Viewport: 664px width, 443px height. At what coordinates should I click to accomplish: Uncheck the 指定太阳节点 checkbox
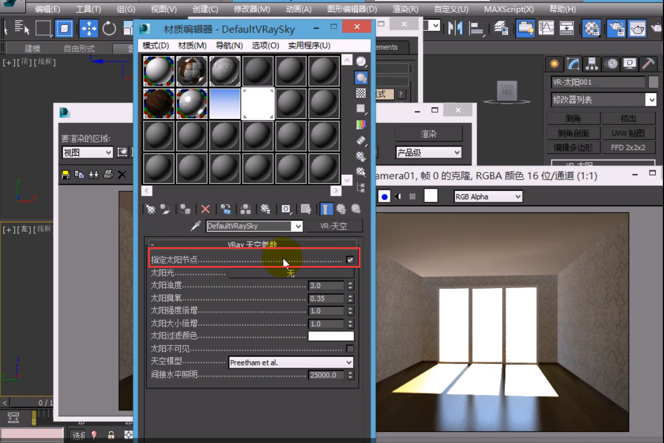(350, 260)
